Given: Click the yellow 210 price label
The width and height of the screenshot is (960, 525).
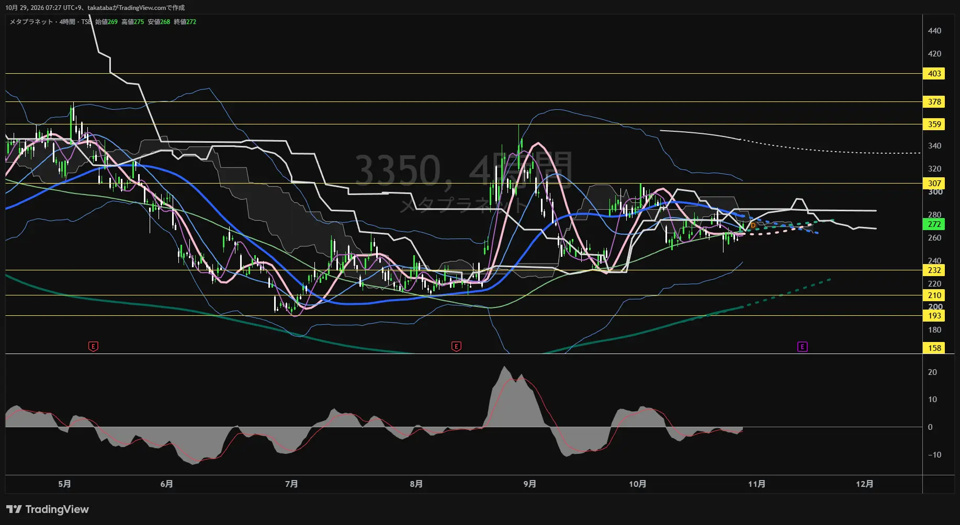Looking at the screenshot, I should (x=934, y=295).
